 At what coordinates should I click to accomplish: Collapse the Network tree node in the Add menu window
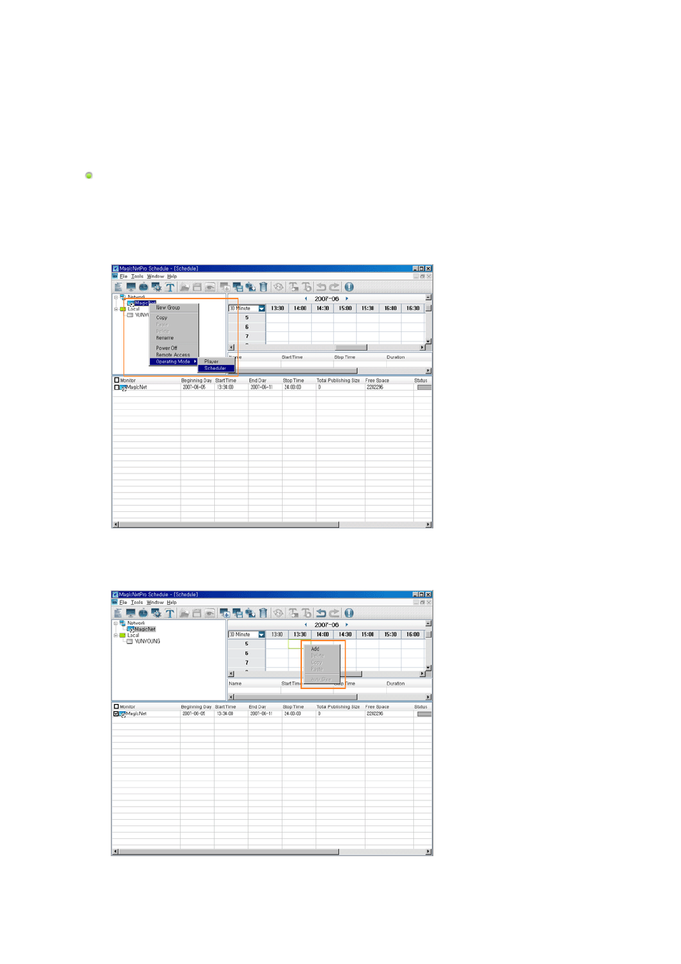pos(116,623)
